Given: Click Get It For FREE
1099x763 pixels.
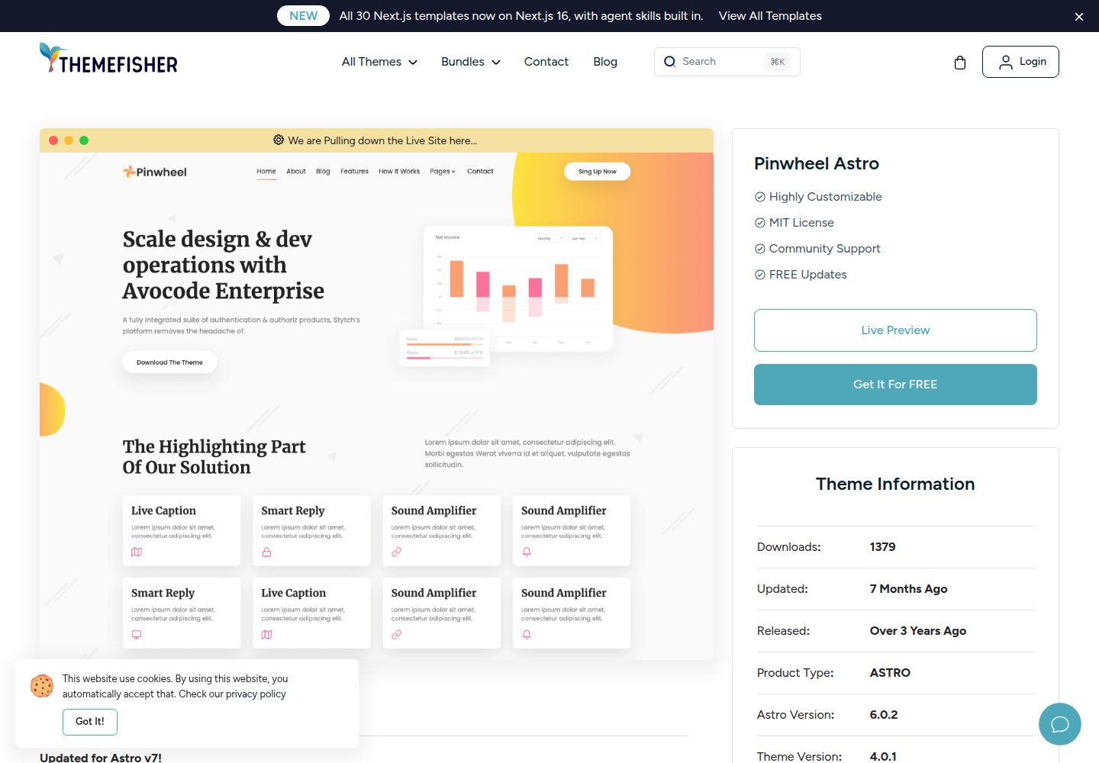Looking at the screenshot, I should tap(895, 385).
